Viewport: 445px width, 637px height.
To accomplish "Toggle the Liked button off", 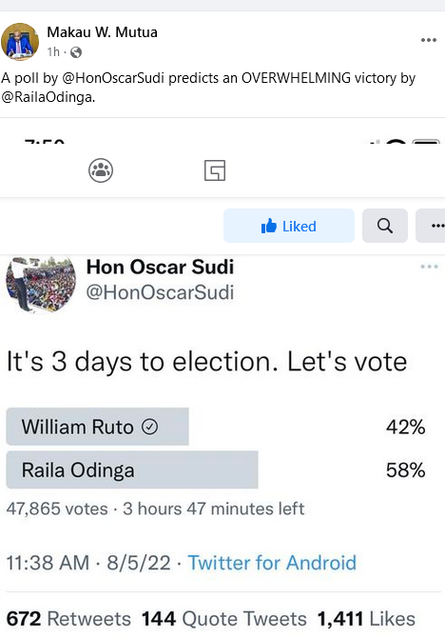I will [289, 226].
